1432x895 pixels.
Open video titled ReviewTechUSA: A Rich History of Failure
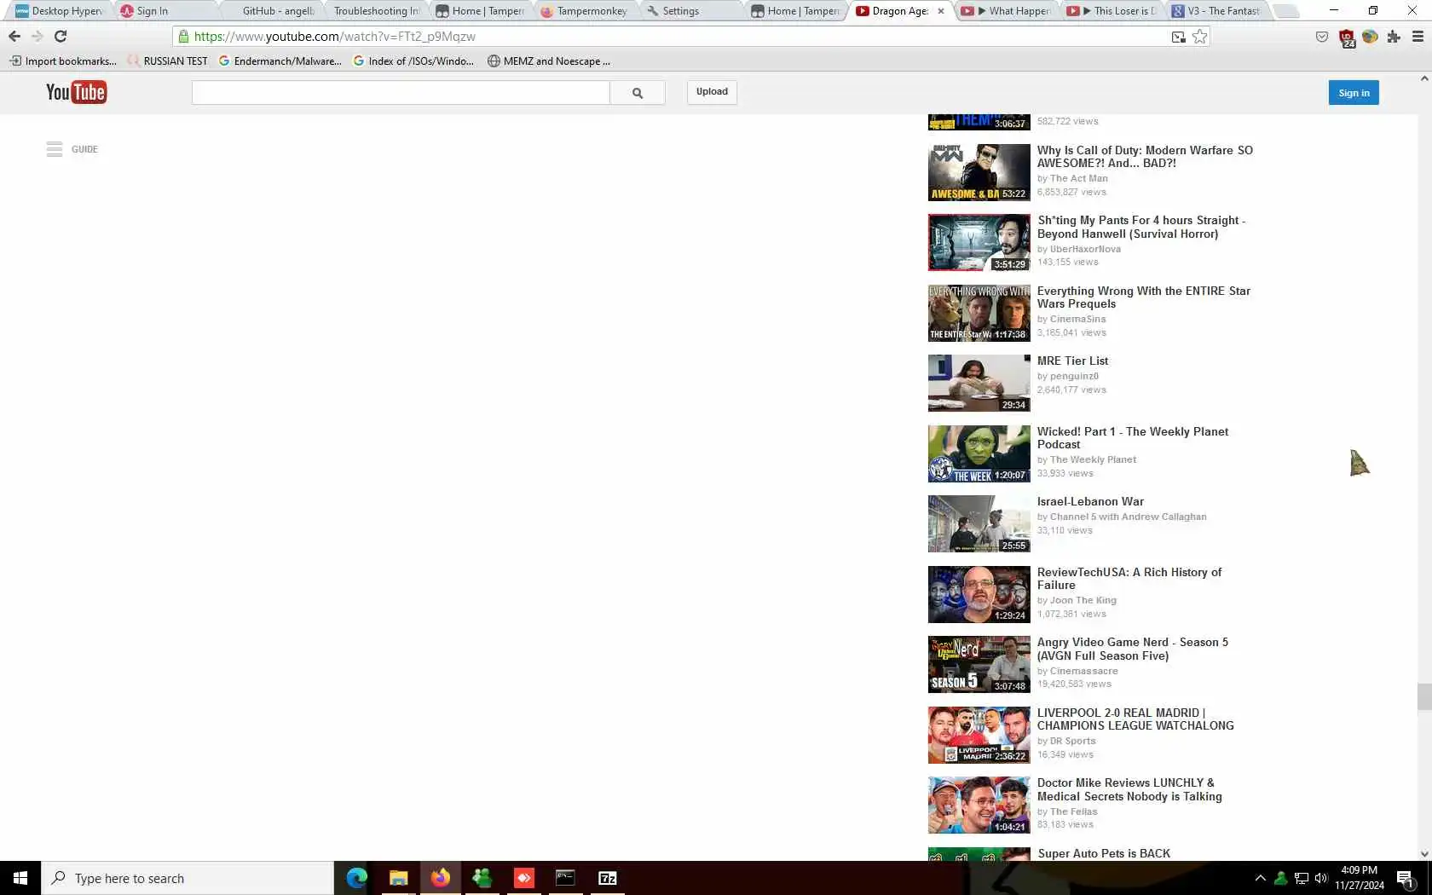coord(1129,579)
